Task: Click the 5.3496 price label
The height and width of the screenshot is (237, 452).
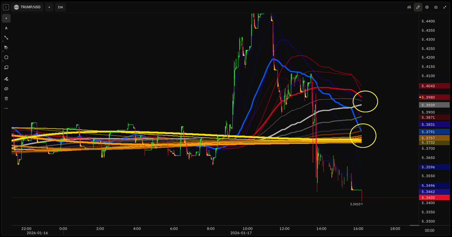Action: (434, 185)
